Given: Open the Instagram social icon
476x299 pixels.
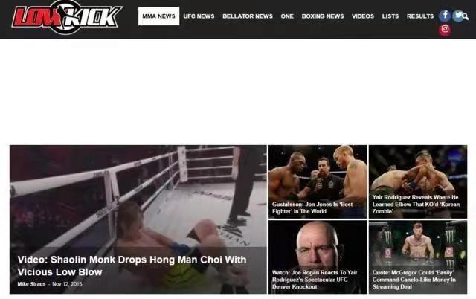Looking at the screenshot, I should coord(445,29).
